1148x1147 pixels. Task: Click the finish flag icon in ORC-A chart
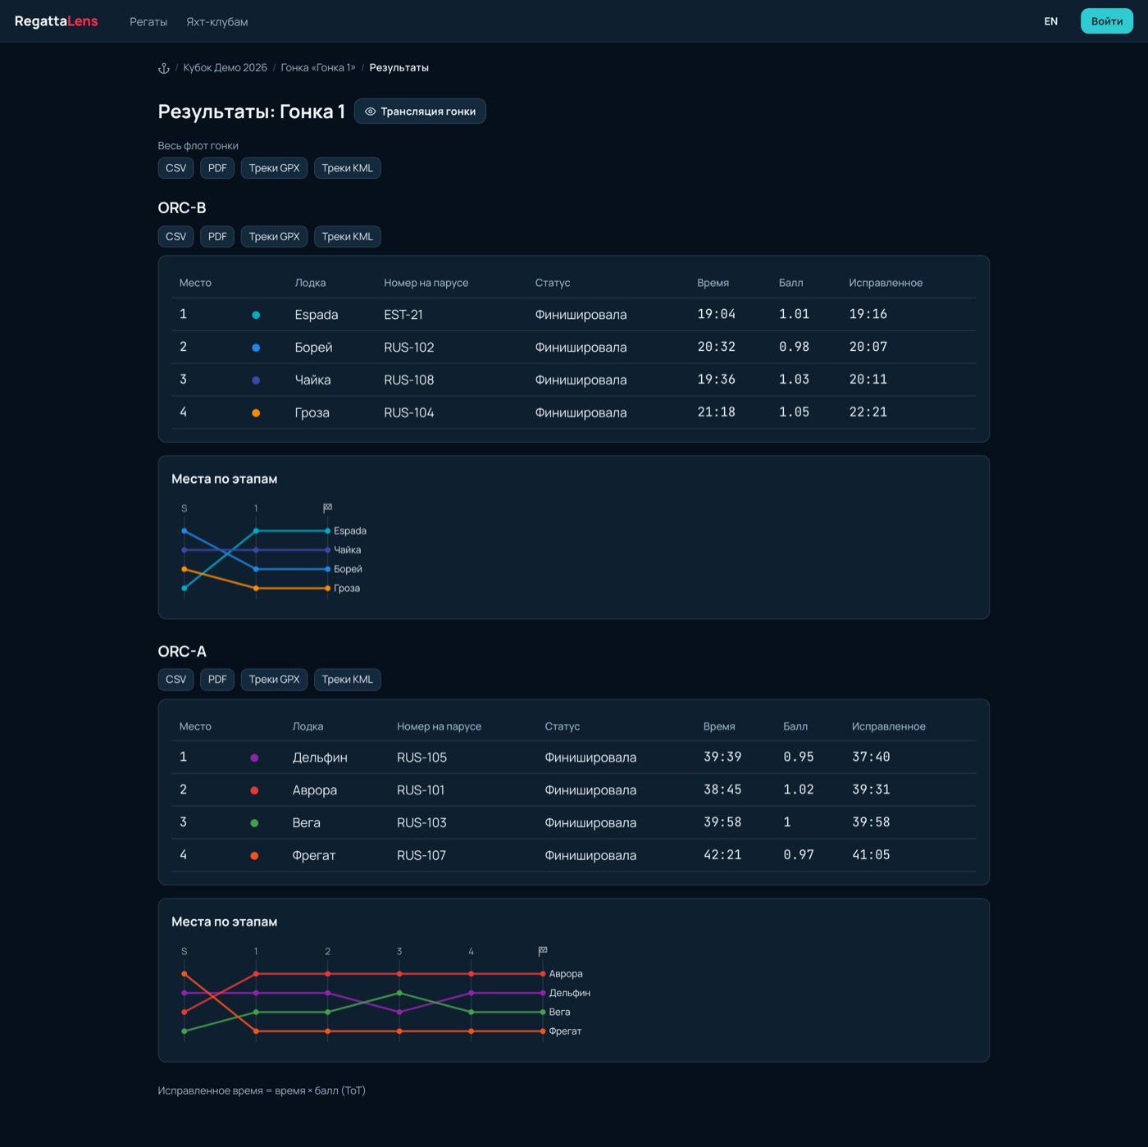click(x=543, y=951)
